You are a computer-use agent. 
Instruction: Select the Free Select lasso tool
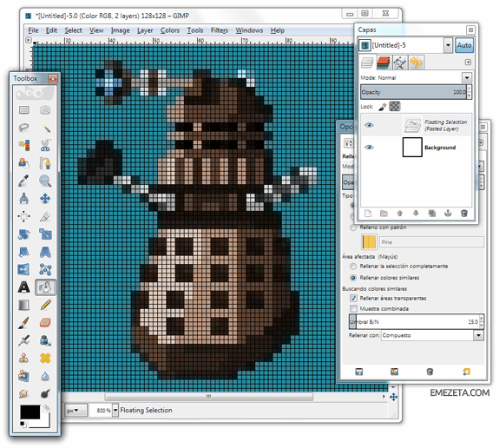(x=24, y=128)
